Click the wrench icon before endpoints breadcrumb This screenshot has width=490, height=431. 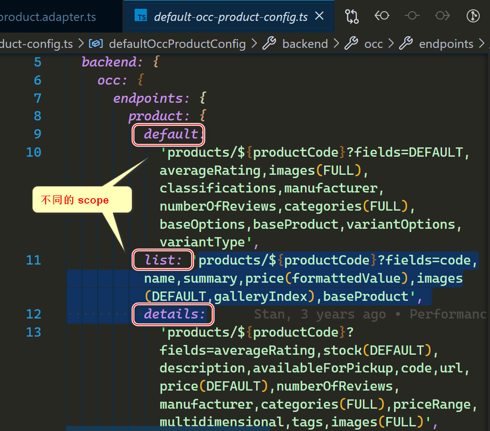(x=406, y=43)
